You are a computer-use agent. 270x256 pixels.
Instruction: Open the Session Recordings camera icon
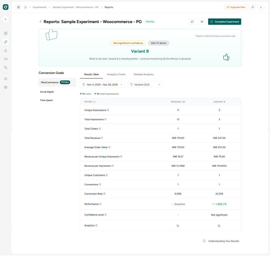click(x=6, y=59)
